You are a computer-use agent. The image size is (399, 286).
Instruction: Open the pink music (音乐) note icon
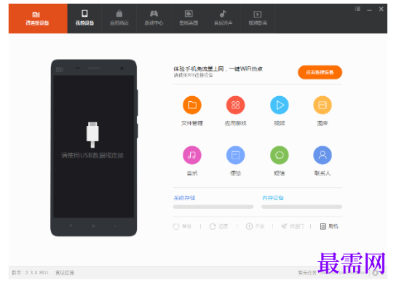point(192,155)
